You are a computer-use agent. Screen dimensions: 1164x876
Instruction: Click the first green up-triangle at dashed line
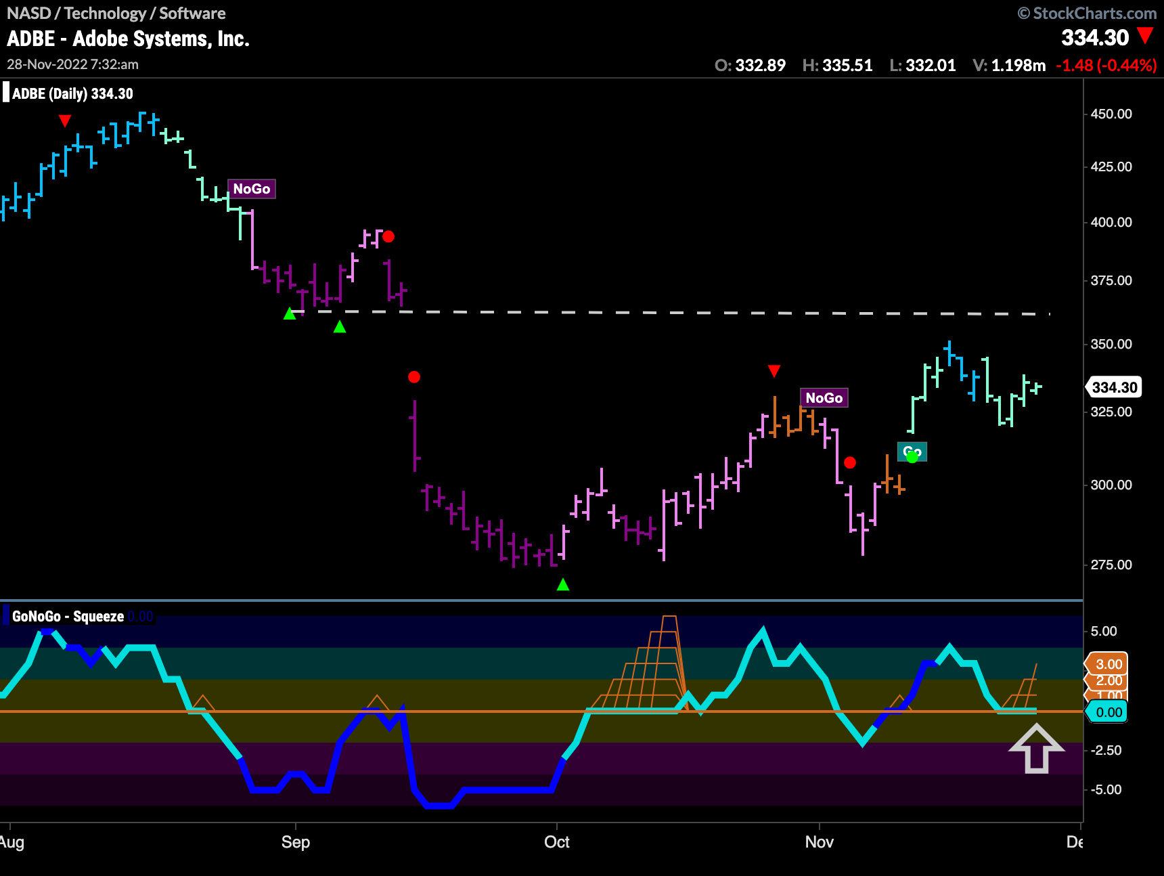tap(290, 313)
